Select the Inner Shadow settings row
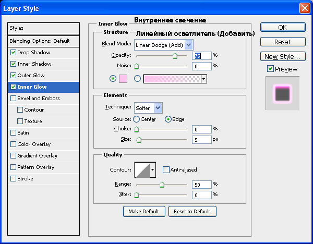Viewport: 313px width, 244px height. tap(43, 64)
